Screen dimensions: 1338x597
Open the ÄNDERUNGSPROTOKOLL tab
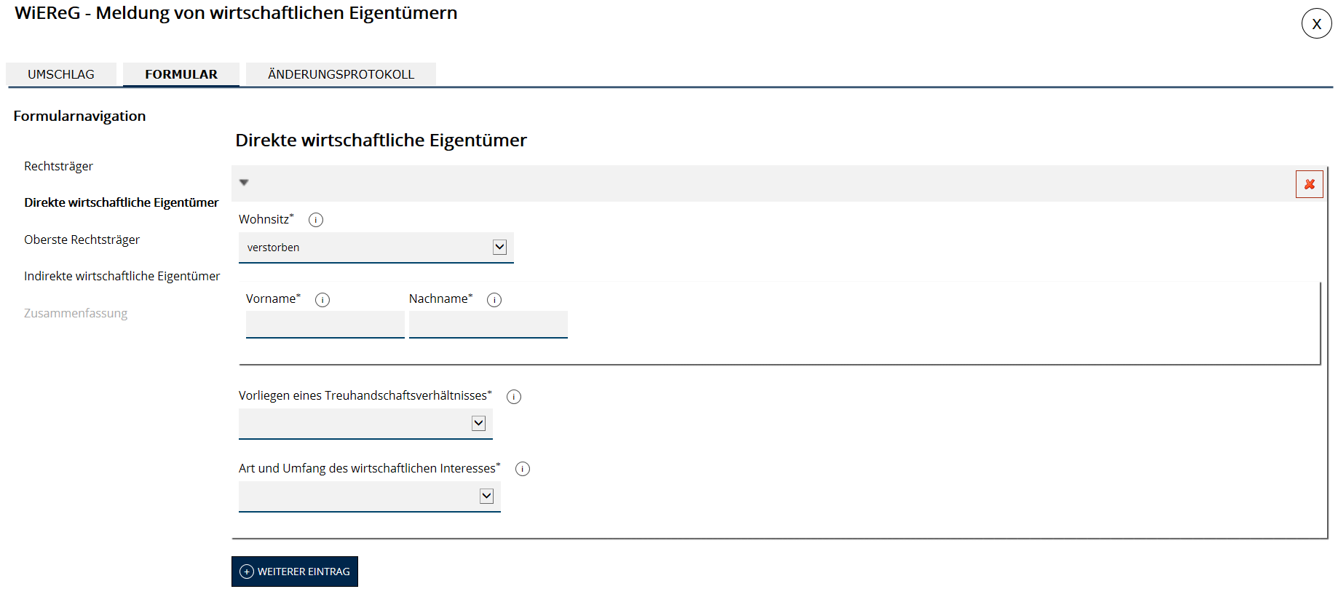(x=341, y=74)
